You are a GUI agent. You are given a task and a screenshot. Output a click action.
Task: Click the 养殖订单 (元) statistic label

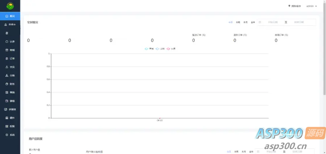[x=281, y=35]
